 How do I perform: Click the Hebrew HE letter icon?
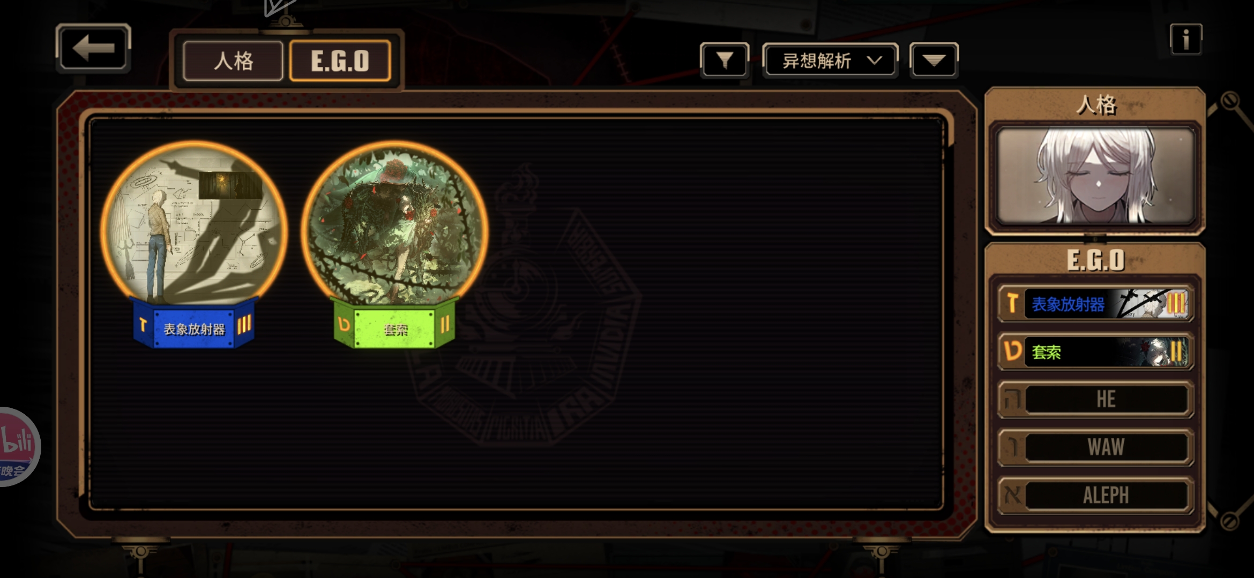pos(1012,399)
